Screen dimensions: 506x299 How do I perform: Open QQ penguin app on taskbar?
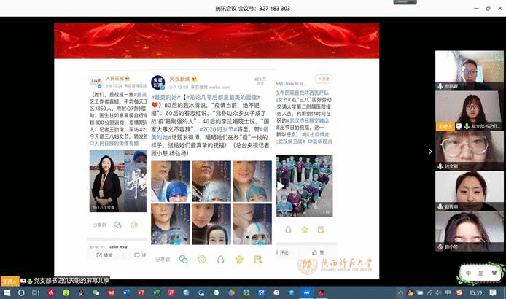coord(81,292)
